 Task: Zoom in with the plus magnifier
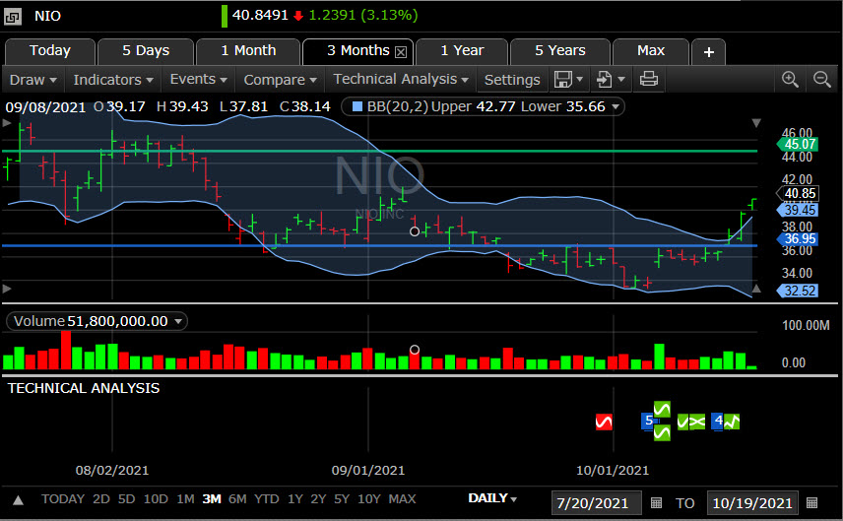(790, 80)
